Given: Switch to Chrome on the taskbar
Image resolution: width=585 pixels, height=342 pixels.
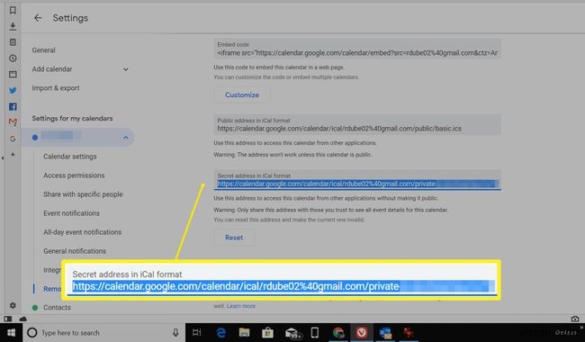Looking at the screenshot, I should click(x=338, y=333).
